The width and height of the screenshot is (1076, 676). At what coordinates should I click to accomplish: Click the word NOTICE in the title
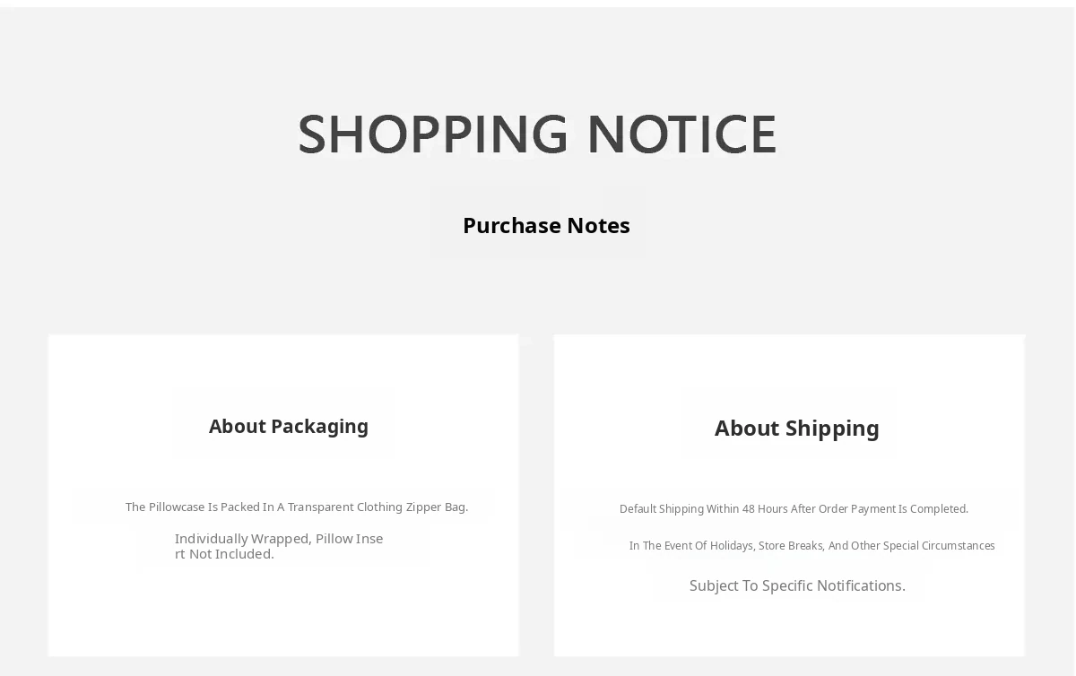681,134
